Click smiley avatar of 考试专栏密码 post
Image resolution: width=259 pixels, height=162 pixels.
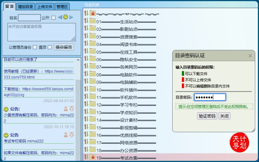pos(6,135)
